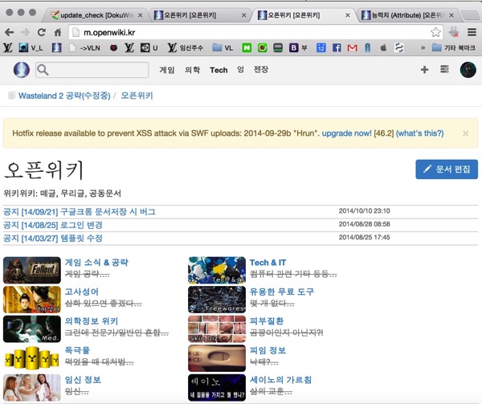Viewport: 482px width, 404px height.
Task: Click the browser forward arrow
Action: coord(25,32)
